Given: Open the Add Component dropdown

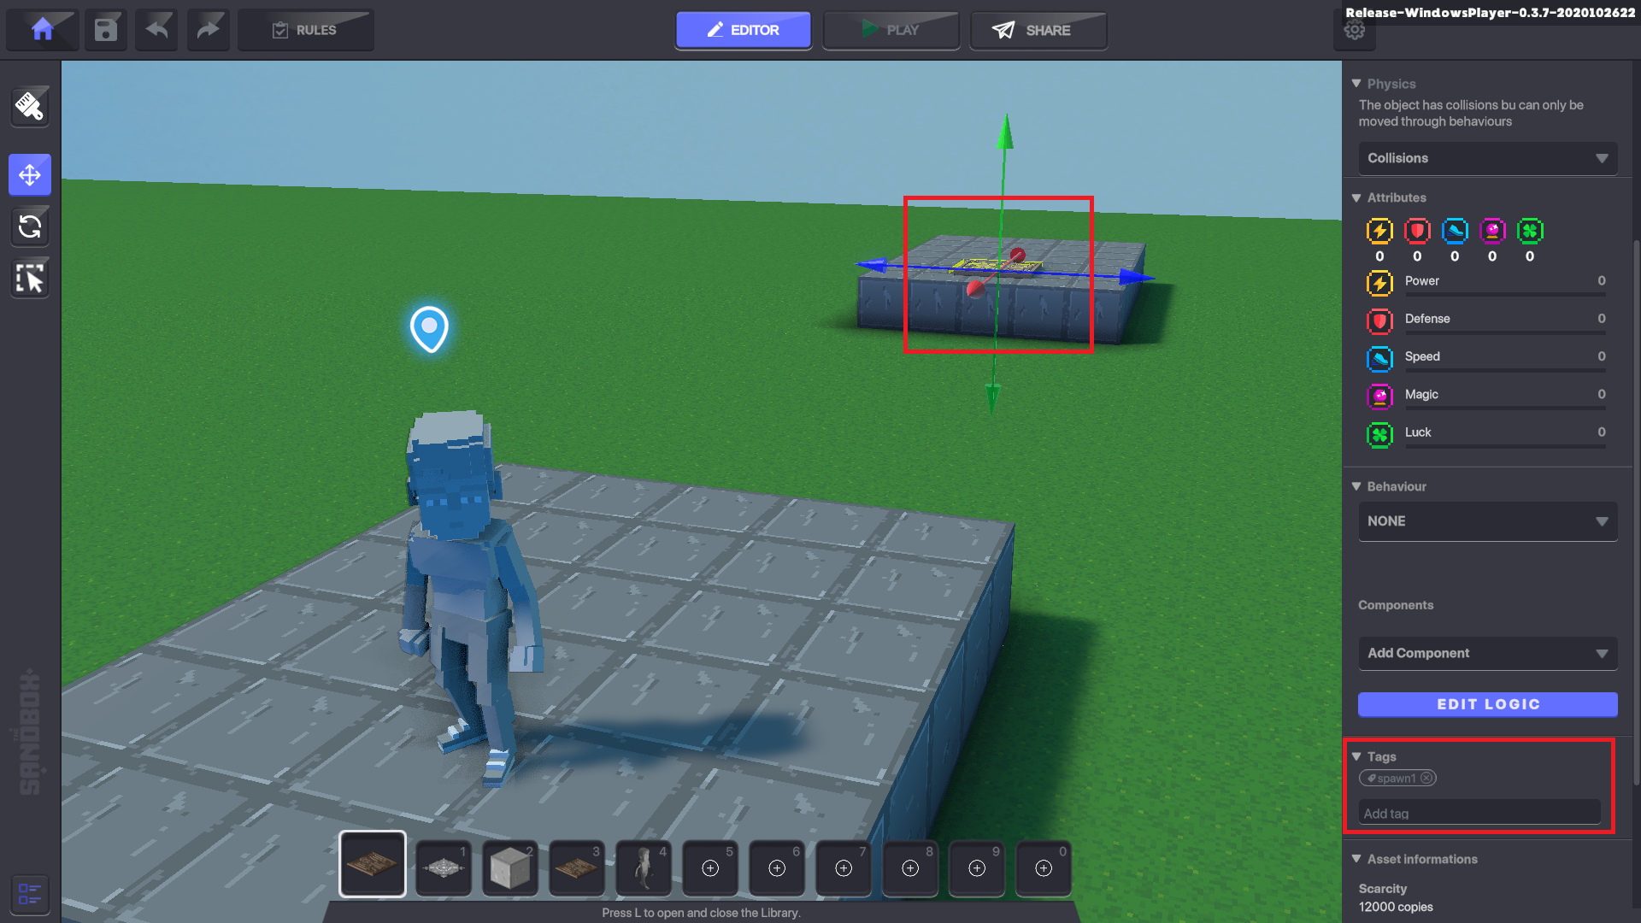Looking at the screenshot, I should [1487, 653].
